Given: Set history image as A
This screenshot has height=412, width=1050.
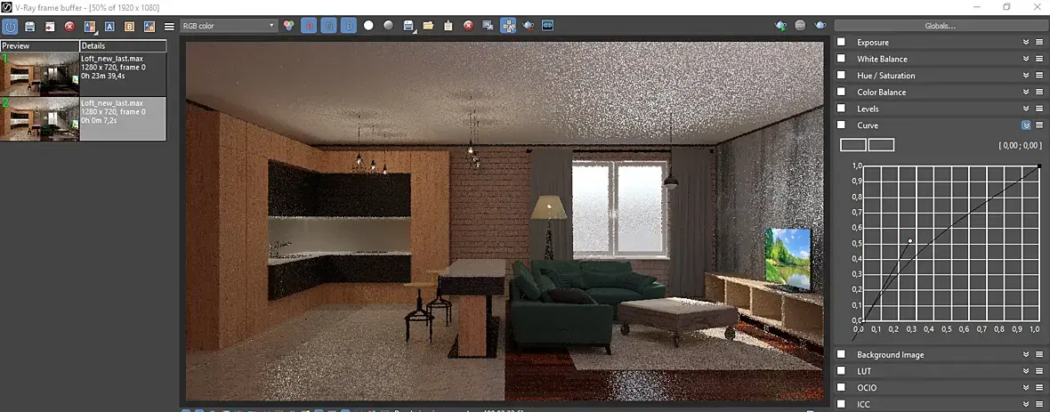Looking at the screenshot, I should coord(109,26).
